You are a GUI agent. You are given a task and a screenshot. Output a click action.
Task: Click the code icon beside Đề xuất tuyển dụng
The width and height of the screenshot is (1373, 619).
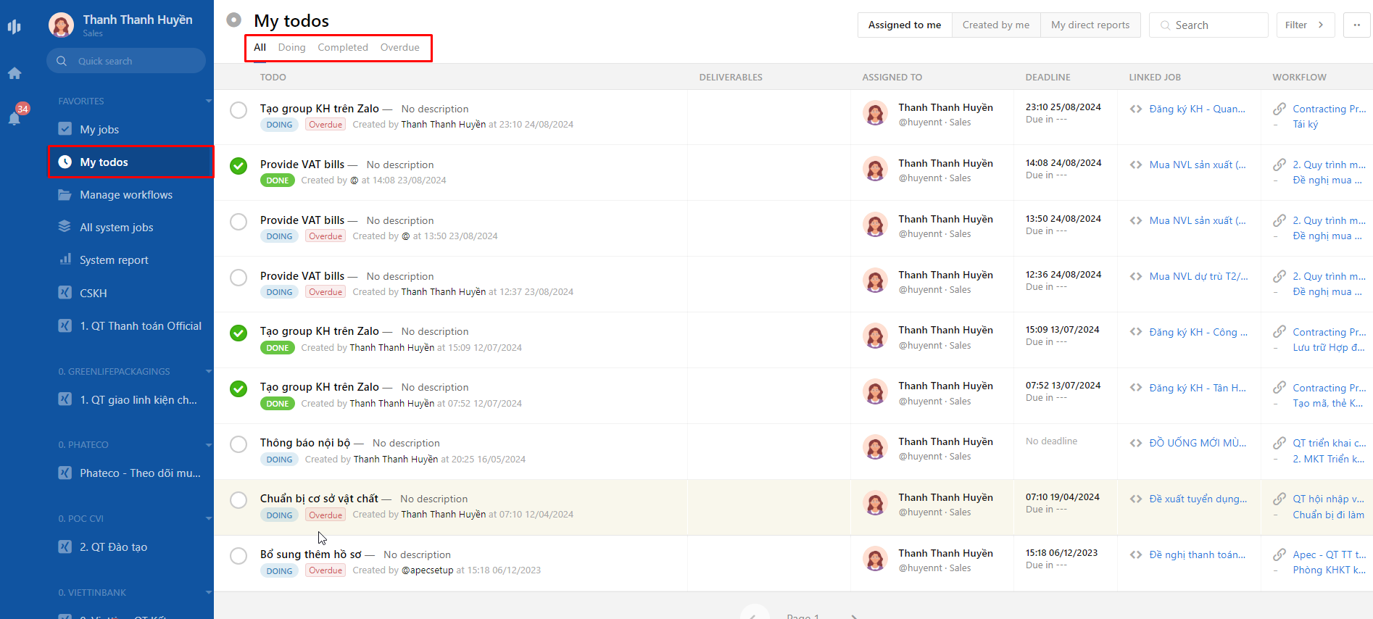[1136, 499]
